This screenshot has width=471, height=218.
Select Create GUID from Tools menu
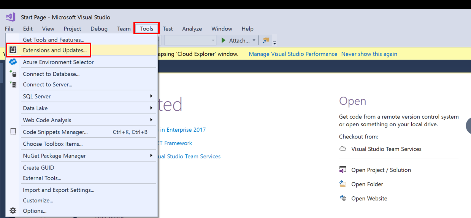pos(38,167)
